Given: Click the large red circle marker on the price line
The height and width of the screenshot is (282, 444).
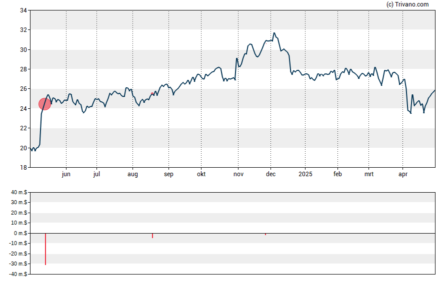Looking at the screenshot, I should [x=44, y=104].
